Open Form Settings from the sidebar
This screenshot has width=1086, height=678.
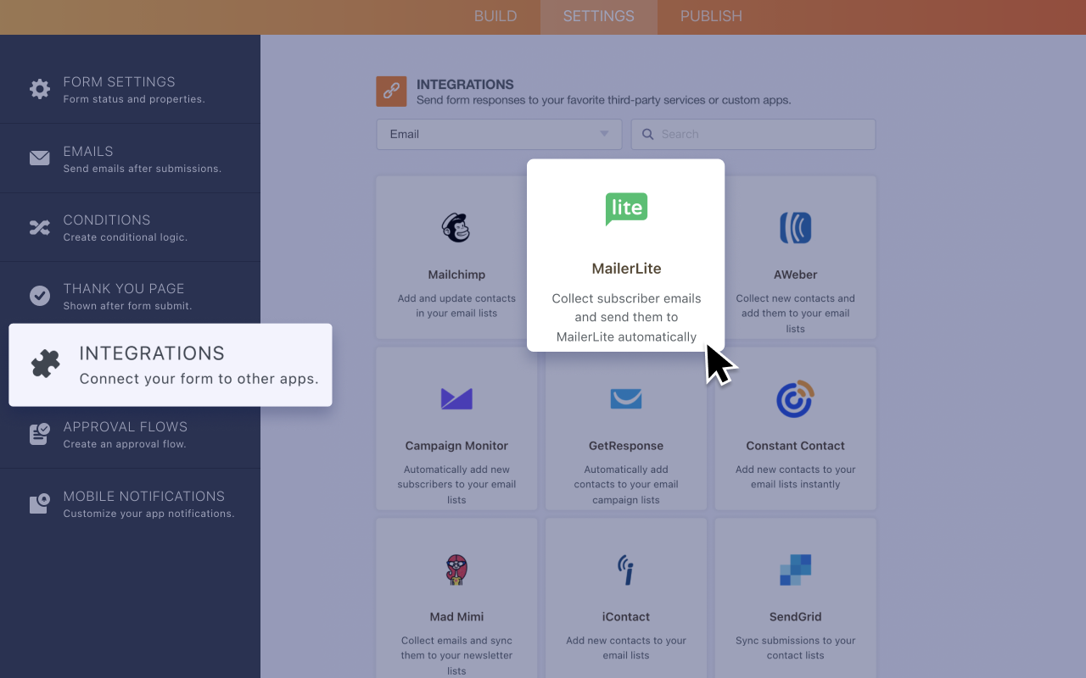pos(119,88)
